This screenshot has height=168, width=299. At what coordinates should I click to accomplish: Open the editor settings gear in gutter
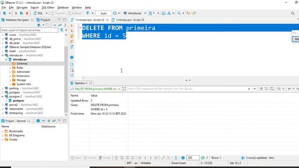pyautogui.click(x=72, y=57)
